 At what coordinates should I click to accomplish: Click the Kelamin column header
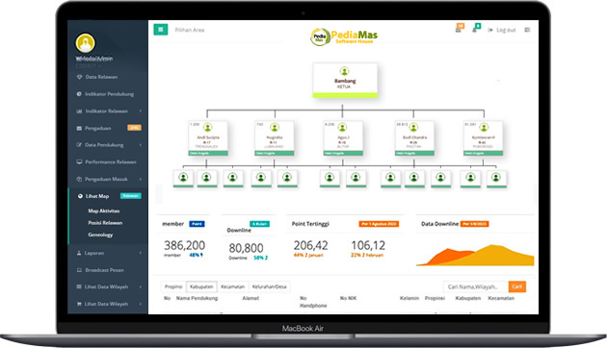[x=409, y=298]
